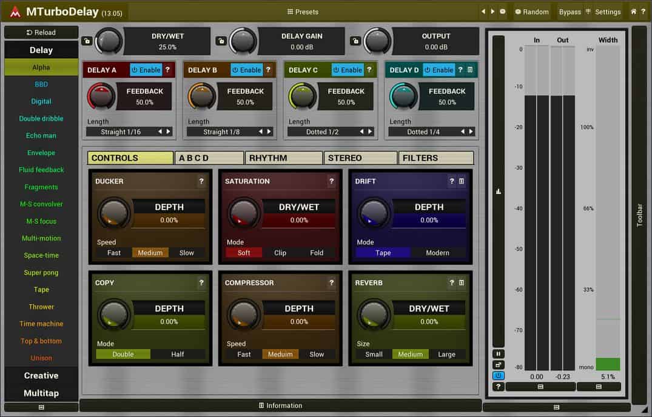Open the Creative section in sidebar

tap(41, 375)
